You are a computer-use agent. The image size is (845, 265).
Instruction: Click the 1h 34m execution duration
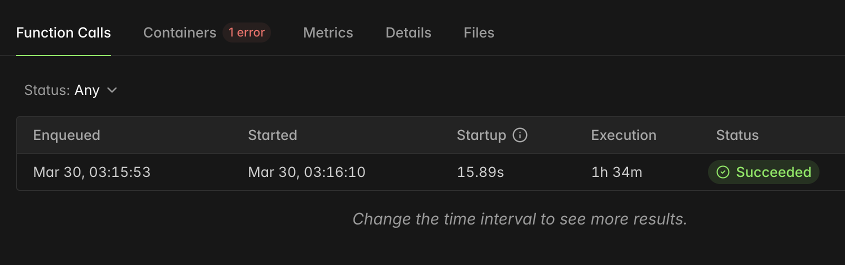point(616,172)
